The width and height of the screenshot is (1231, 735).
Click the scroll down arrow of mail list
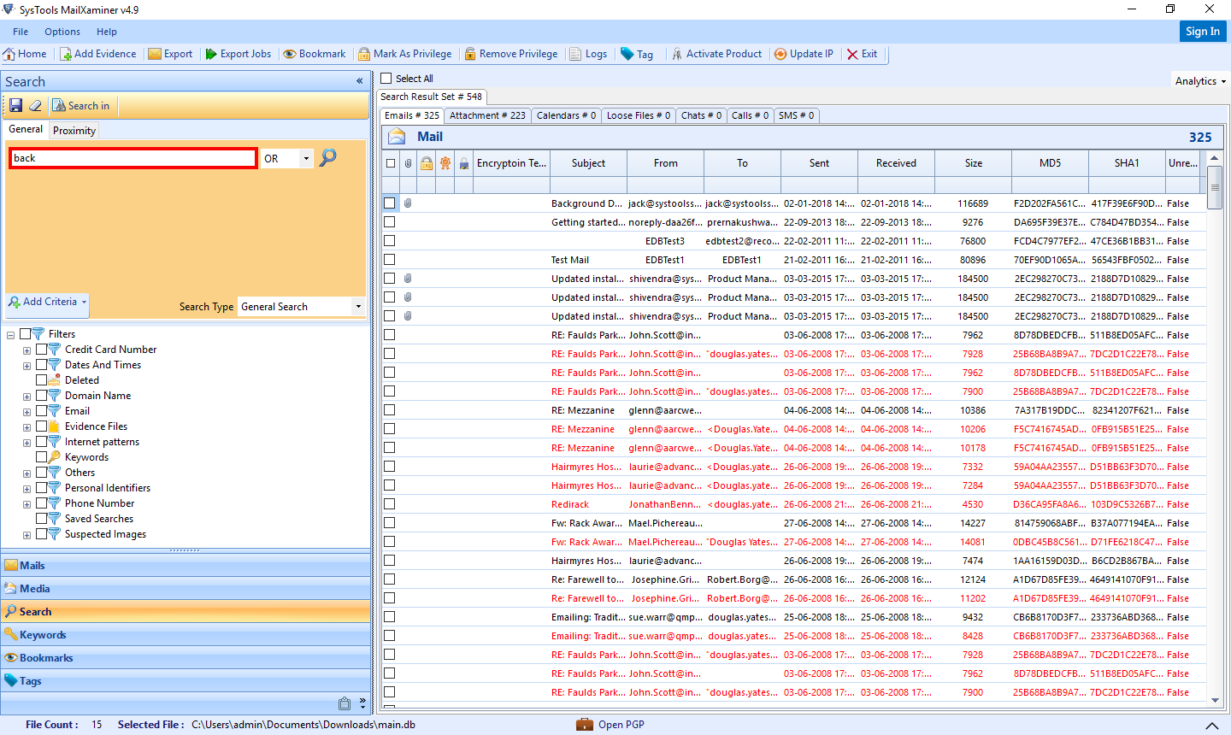click(1216, 700)
